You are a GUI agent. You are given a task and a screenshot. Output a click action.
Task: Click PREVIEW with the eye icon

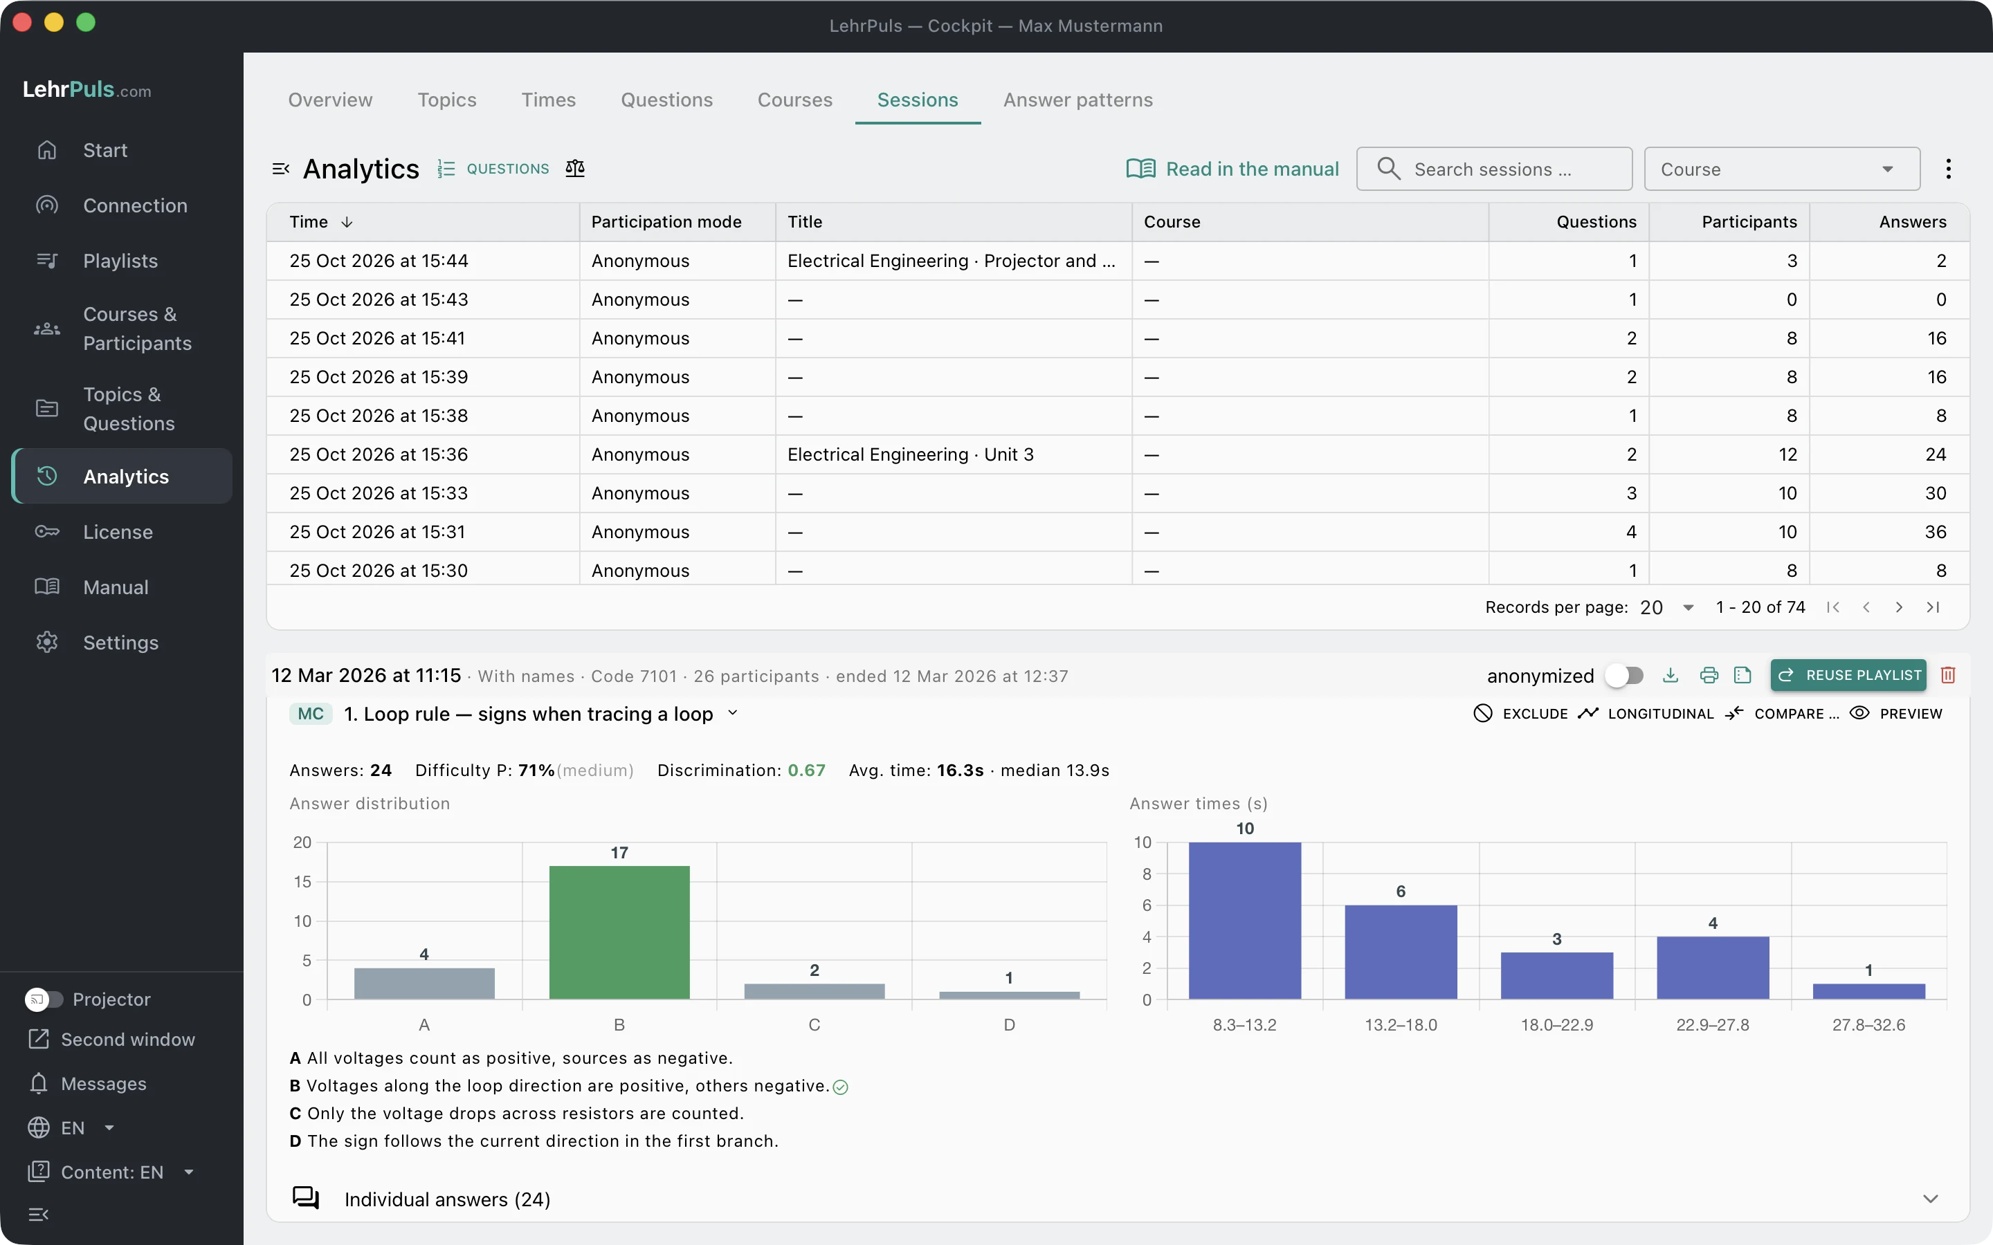click(x=1896, y=713)
